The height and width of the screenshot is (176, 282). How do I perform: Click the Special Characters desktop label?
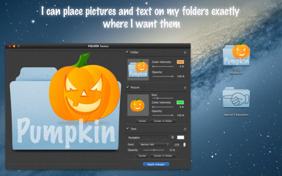[x=236, y=115]
